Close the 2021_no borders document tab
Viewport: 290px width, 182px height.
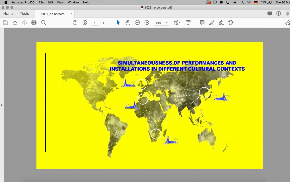71,14
